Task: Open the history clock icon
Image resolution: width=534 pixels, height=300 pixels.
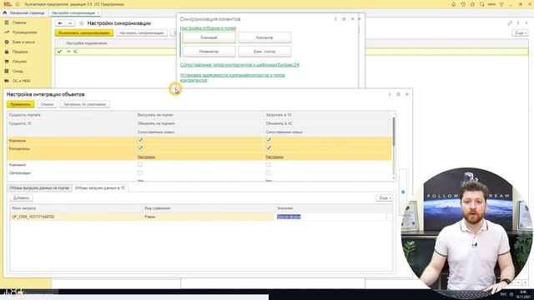Action: tap(463, 4)
